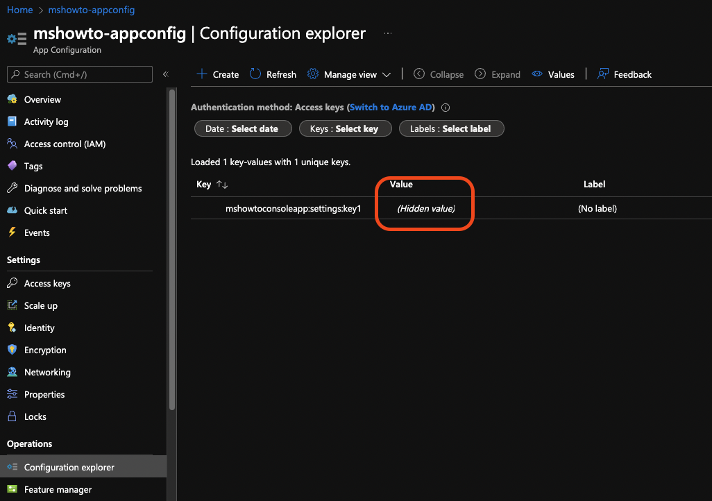Click the Feature manager green icon
Viewport: 712px width, 501px height.
(x=12, y=489)
